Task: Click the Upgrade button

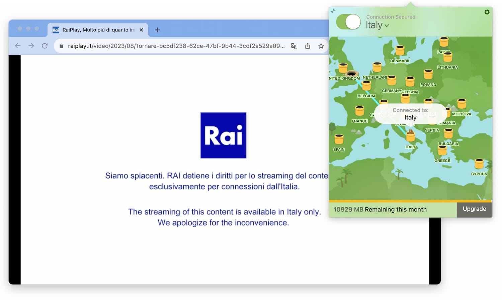Action: (x=474, y=209)
